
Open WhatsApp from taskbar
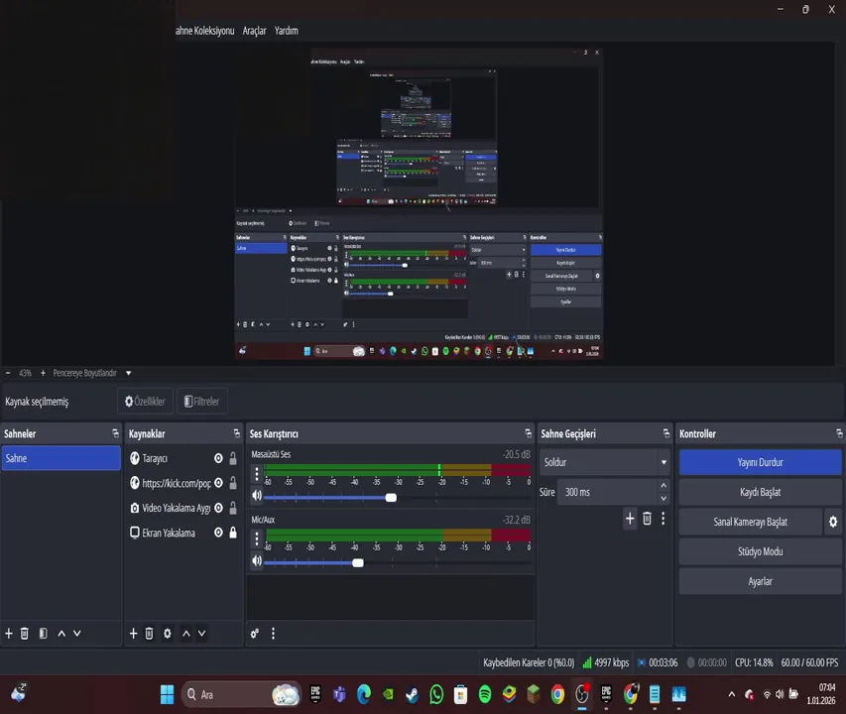click(436, 694)
